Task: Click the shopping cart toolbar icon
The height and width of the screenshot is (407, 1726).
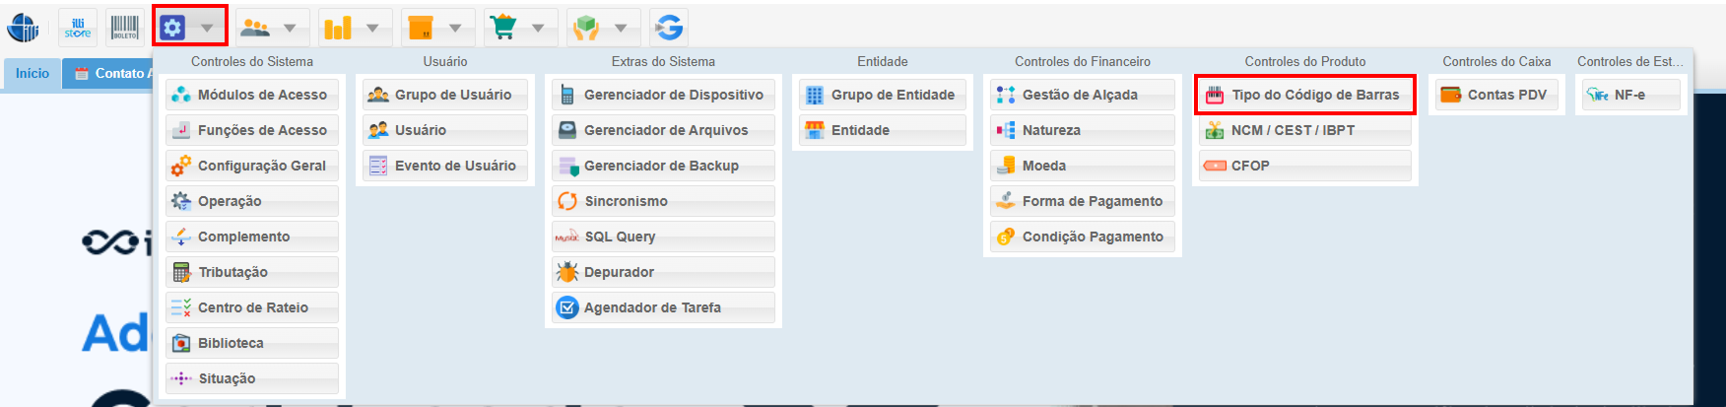Action: click(x=503, y=28)
